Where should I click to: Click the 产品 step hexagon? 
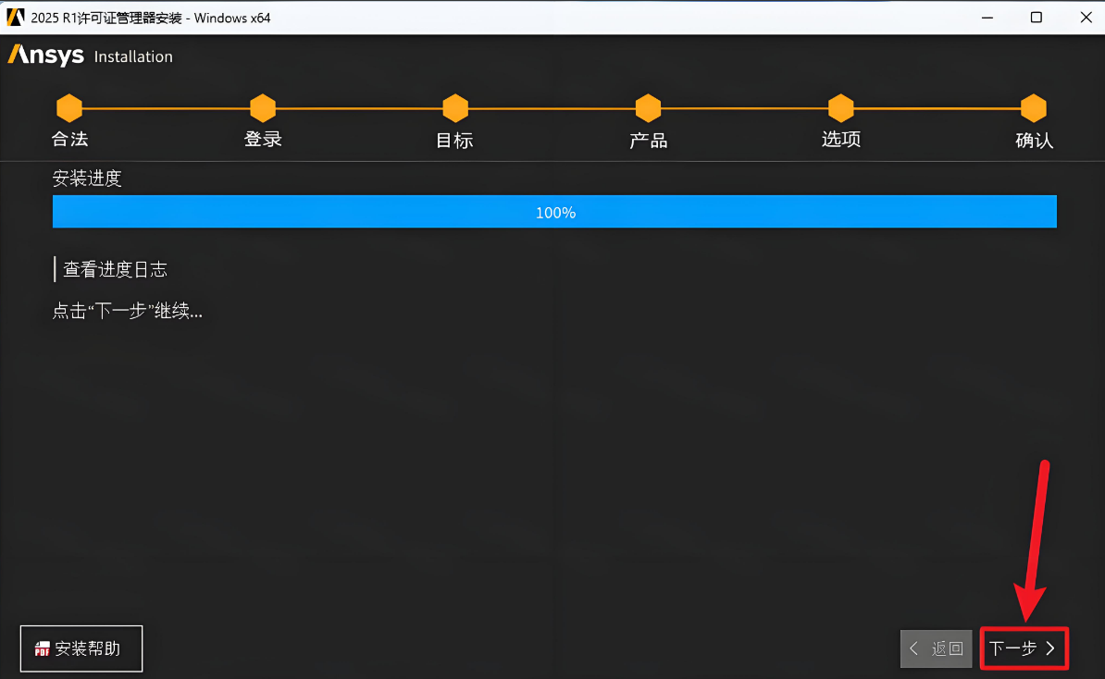(648, 108)
